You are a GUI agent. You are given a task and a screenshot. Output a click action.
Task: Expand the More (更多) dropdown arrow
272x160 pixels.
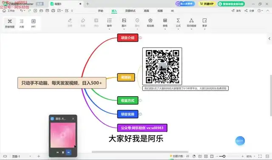(x=205, y=29)
